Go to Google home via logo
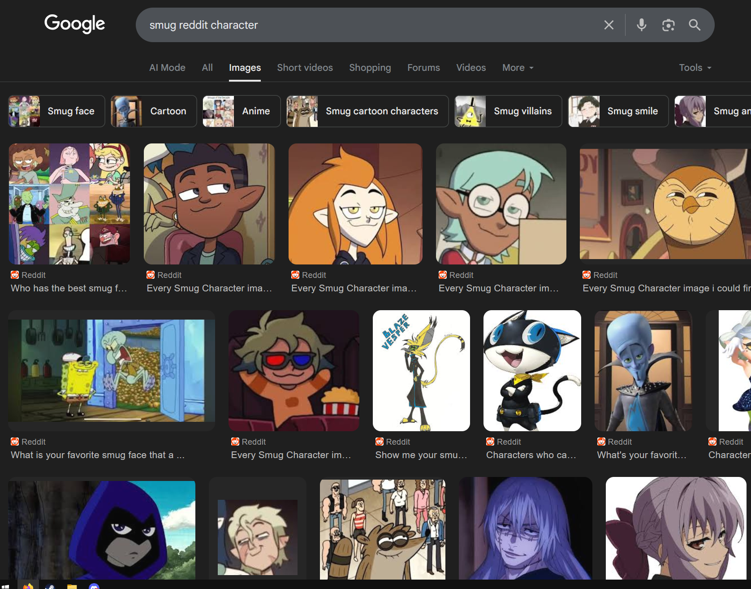The image size is (751, 589). 74,24
